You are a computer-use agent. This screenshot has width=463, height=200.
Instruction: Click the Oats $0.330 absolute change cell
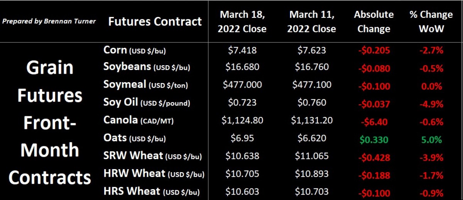(374, 139)
